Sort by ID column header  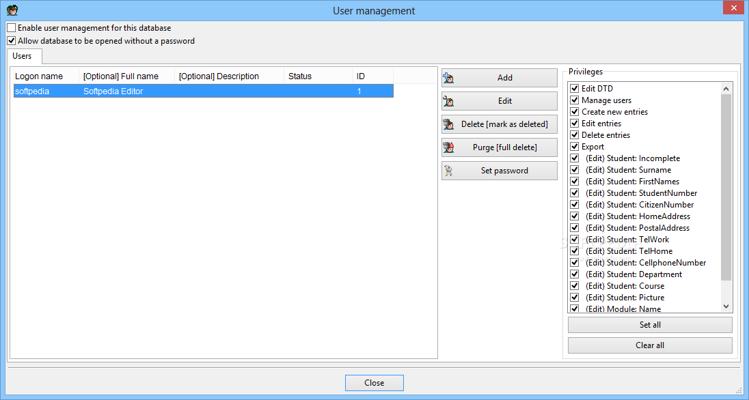point(372,76)
